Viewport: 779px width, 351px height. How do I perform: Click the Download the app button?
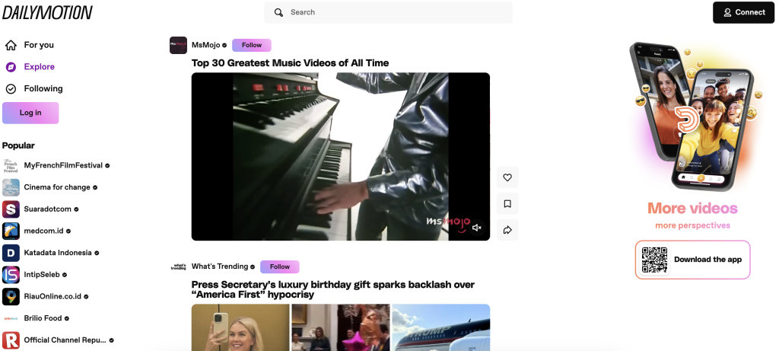point(692,260)
